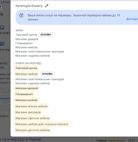Open the background search result link ending 'в Львові'

[x=20, y=139]
